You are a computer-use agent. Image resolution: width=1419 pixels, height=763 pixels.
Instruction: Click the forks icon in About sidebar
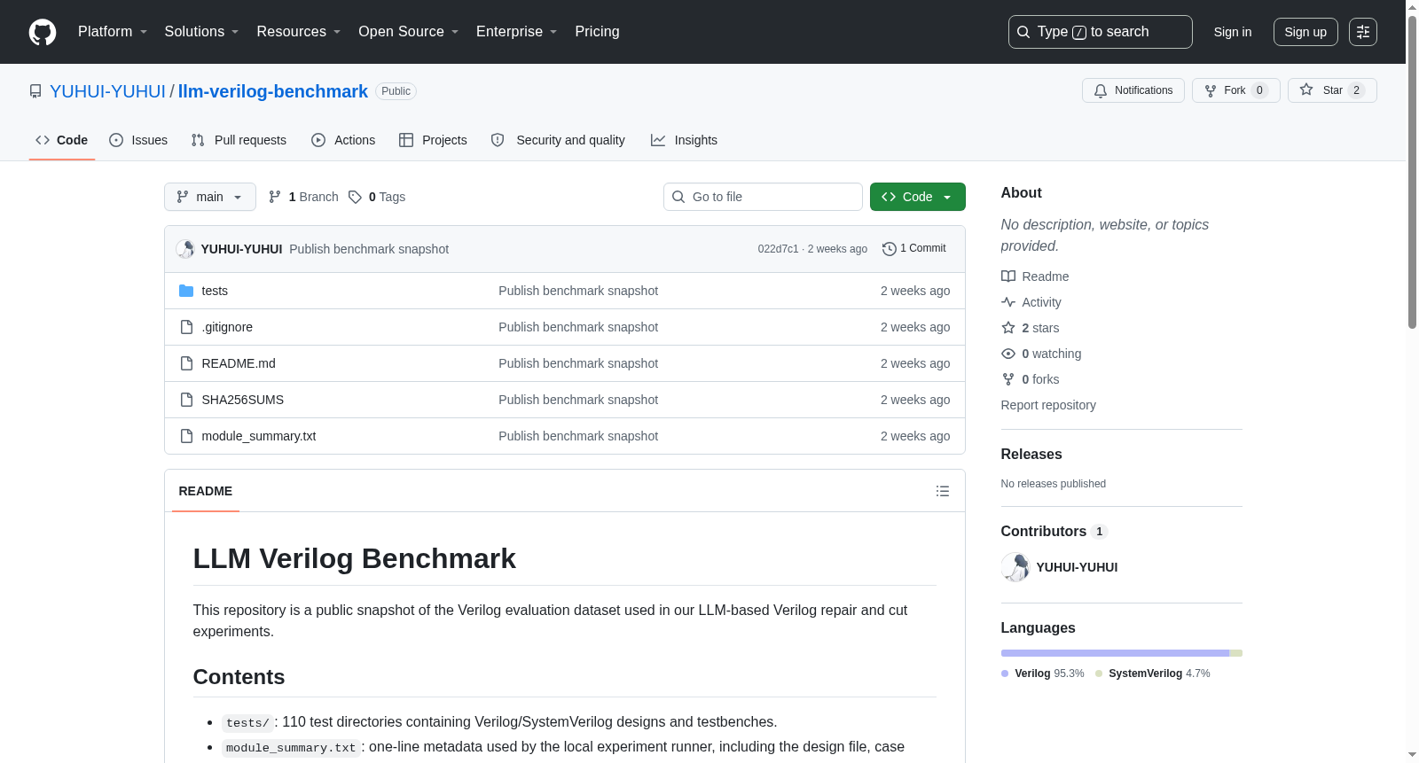(1008, 379)
